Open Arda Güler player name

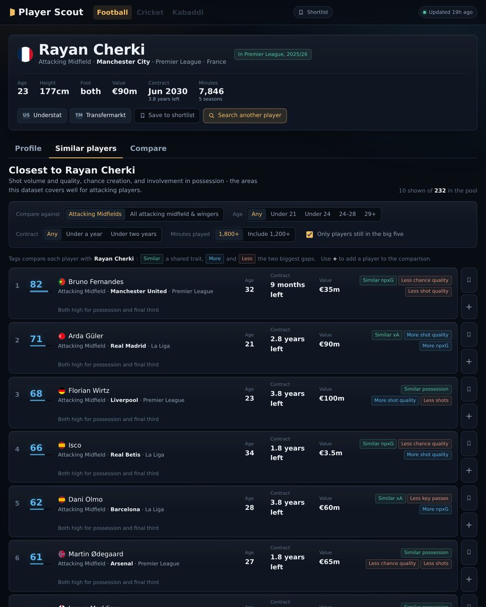(x=86, y=336)
